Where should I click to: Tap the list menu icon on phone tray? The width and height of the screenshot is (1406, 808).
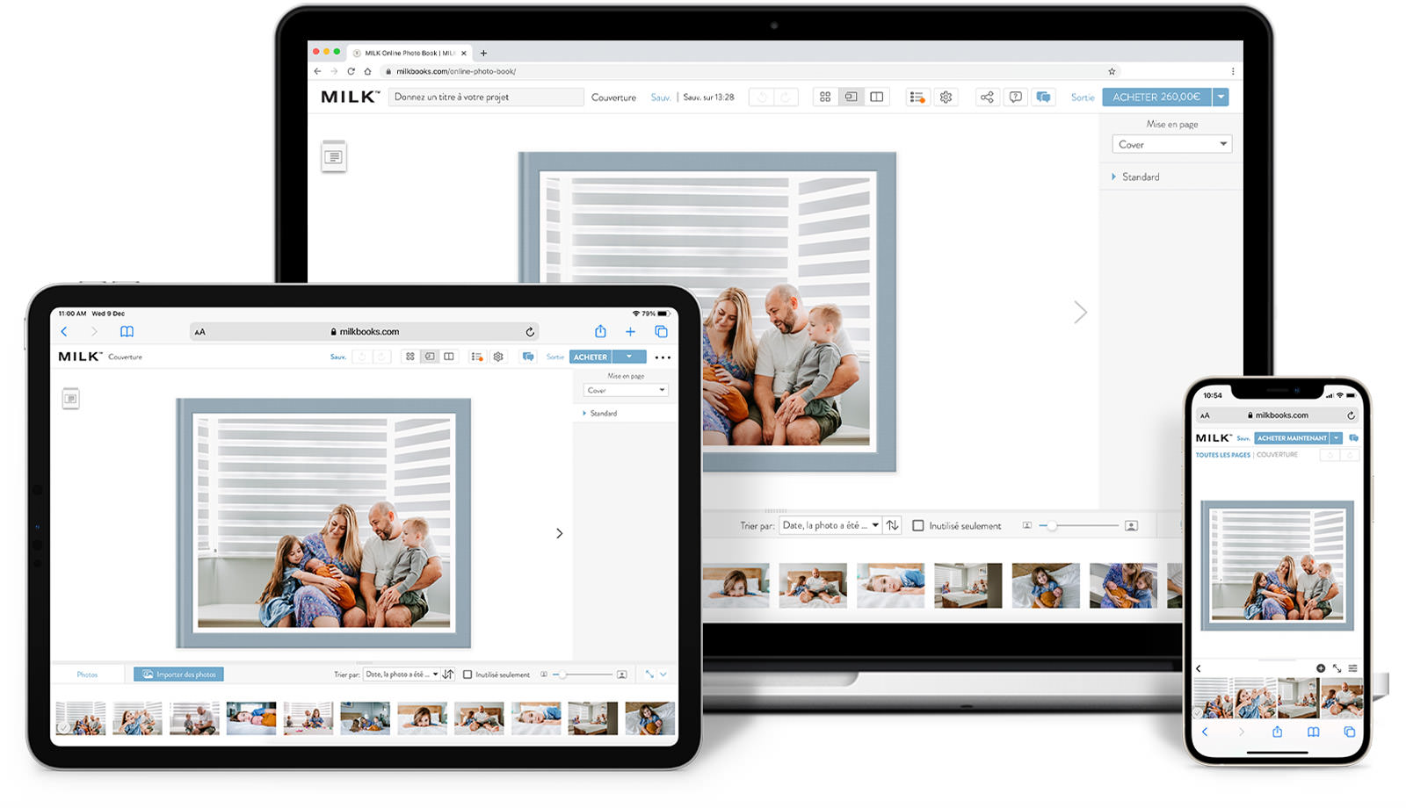pyautogui.click(x=1352, y=668)
